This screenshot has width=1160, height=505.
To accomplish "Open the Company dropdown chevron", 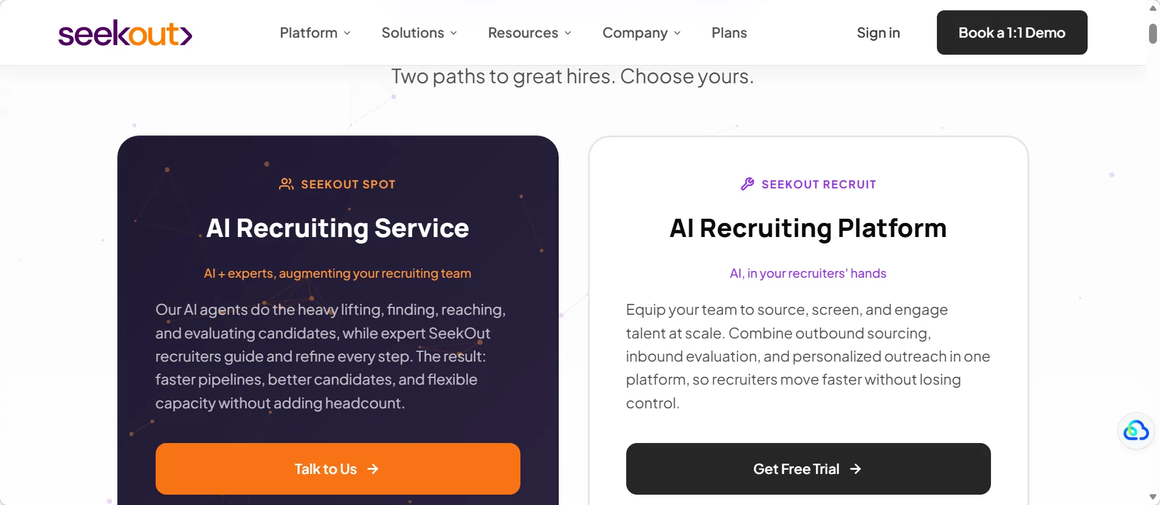I will point(677,33).
